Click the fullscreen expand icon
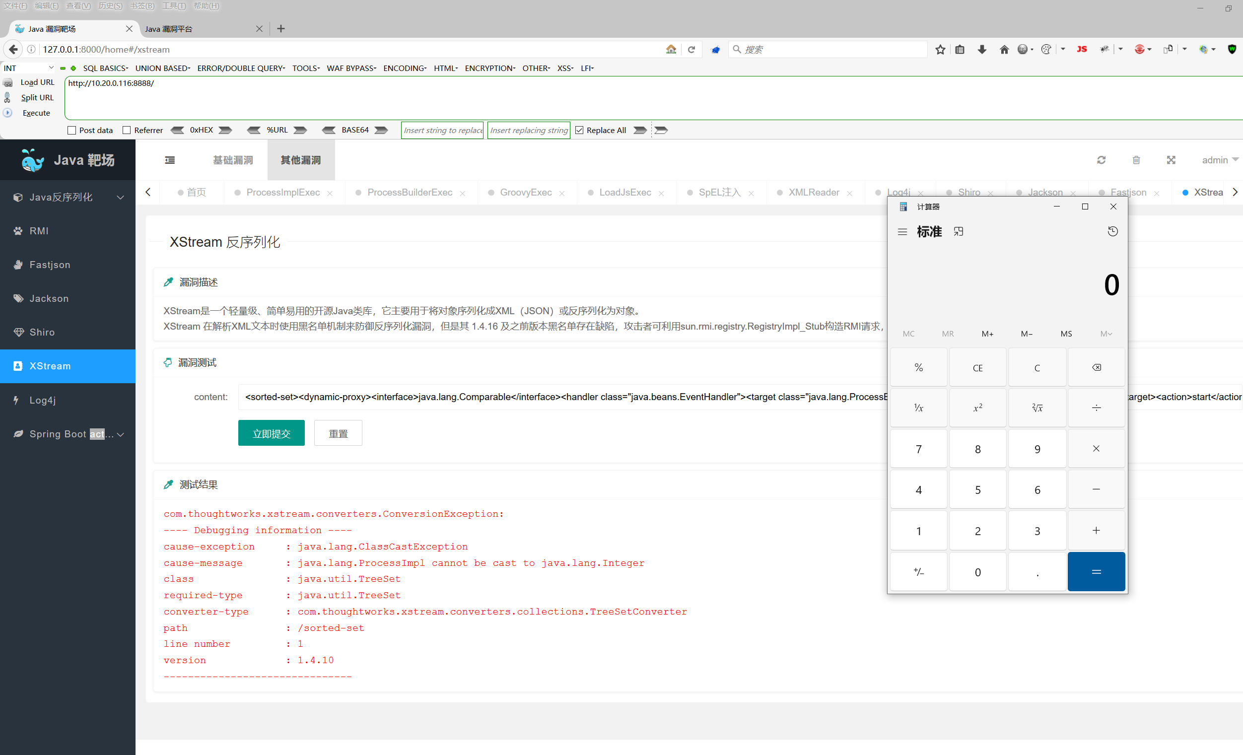The height and width of the screenshot is (755, 1243). pos(1171,160)
